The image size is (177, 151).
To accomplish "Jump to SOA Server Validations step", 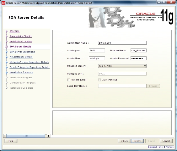I will (22, 52).
